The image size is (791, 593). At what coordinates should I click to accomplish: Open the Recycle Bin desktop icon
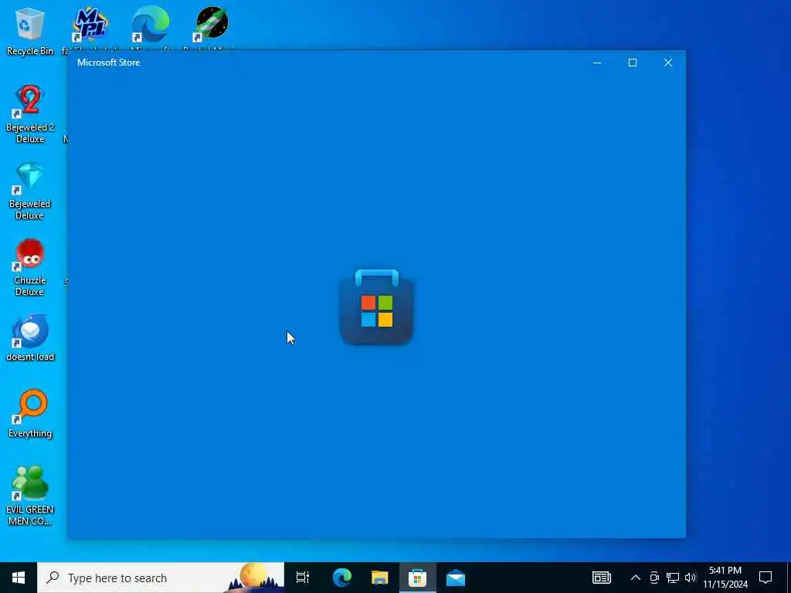click(30, 30)
